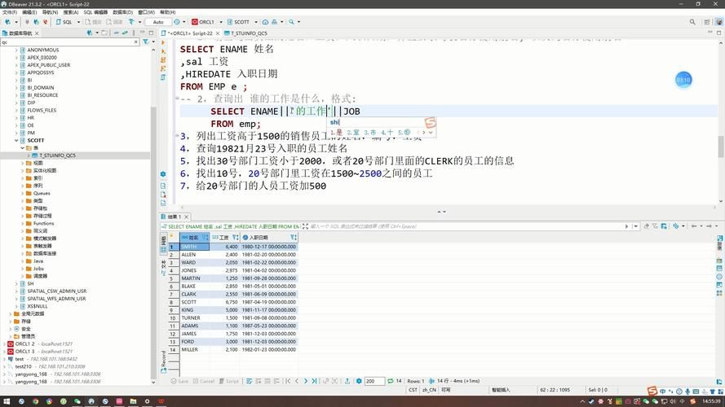
Task: Open the transaction mode Auto box
Action: [x=158, y=22]
